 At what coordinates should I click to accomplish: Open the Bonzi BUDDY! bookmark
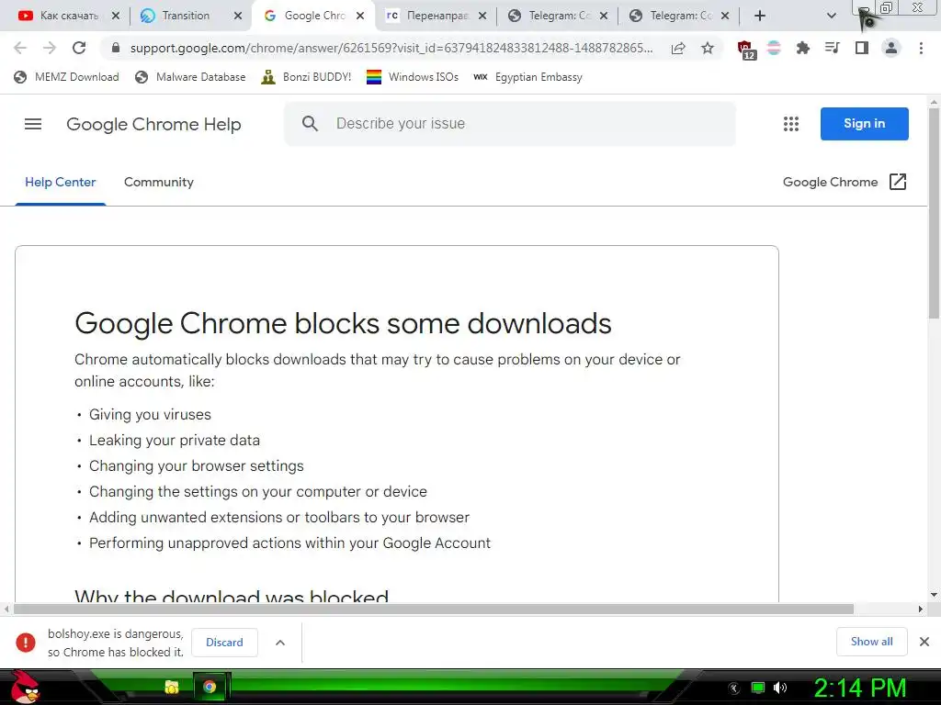click(x=306, y=77)
